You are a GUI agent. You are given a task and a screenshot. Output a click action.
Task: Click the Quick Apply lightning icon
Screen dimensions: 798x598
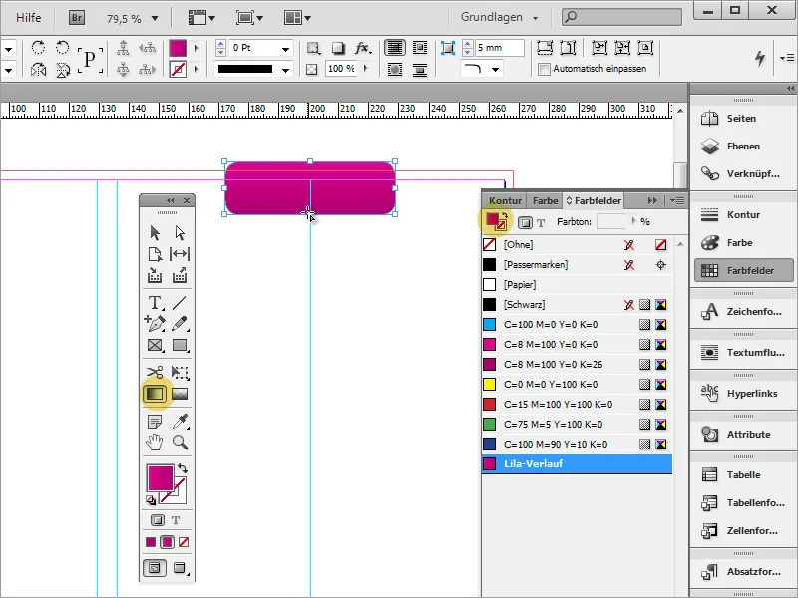pyautogui.click(x=760, y=58)
